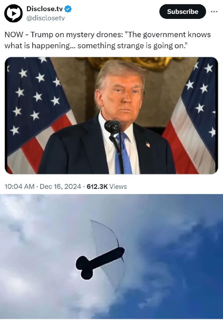This screenshot has width=223, height=322.
Task: Open the Disclose.tv profile avatar
Action: (13, 13)
